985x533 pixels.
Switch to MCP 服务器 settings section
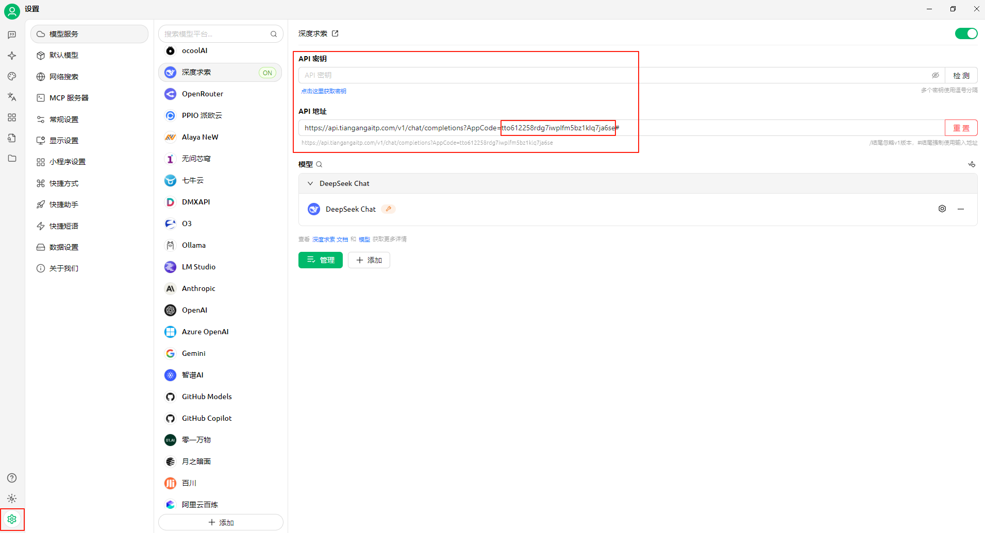click(69, 97)
